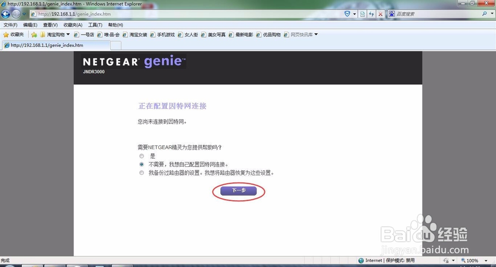Open the 唯-品-会 bookmark

click(x=108, y=35)
